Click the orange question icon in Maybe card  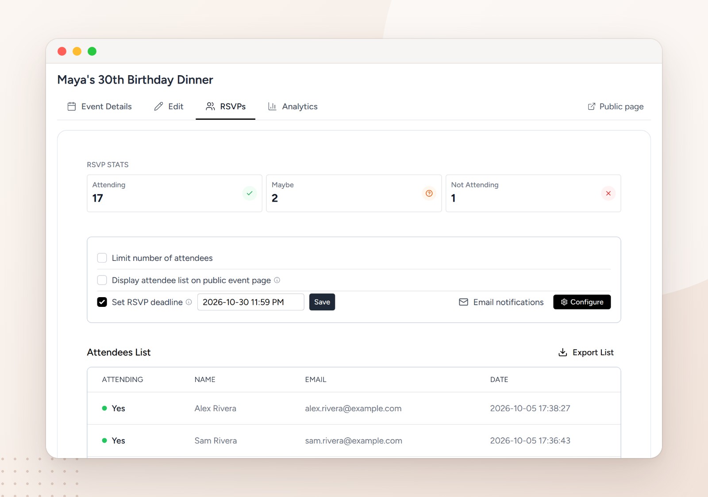(x=429, y=193)
